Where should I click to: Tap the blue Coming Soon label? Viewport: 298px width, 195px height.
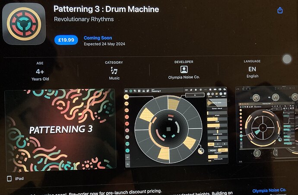[x=98, y=38]
